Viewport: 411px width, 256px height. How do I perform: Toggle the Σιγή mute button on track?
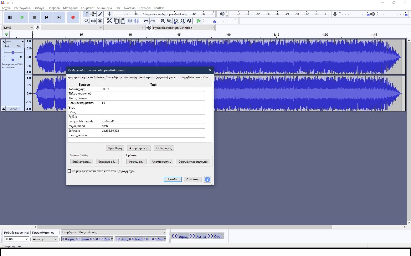[x=7, y=46]
